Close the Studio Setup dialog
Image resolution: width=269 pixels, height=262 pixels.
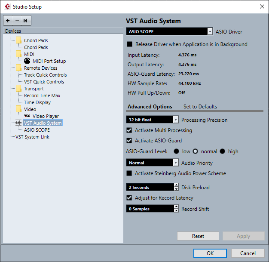(262, 6)
